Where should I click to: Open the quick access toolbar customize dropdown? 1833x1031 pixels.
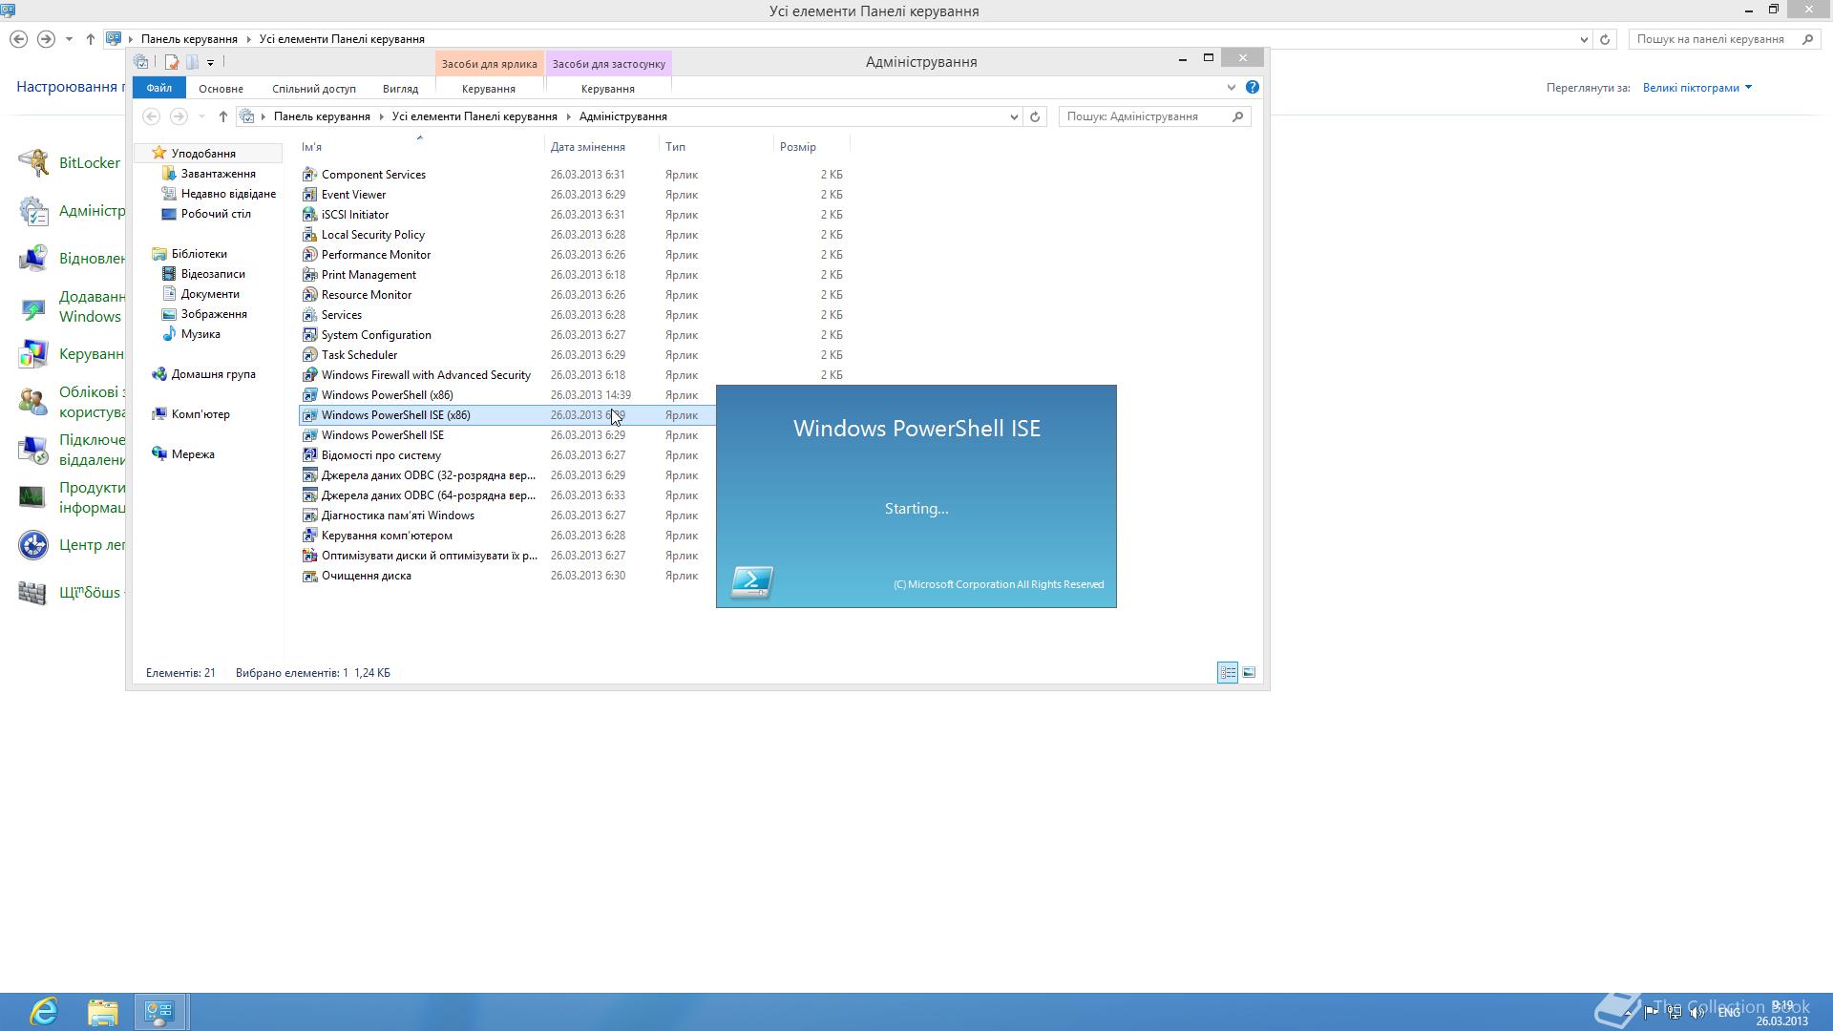coord(210,63)
